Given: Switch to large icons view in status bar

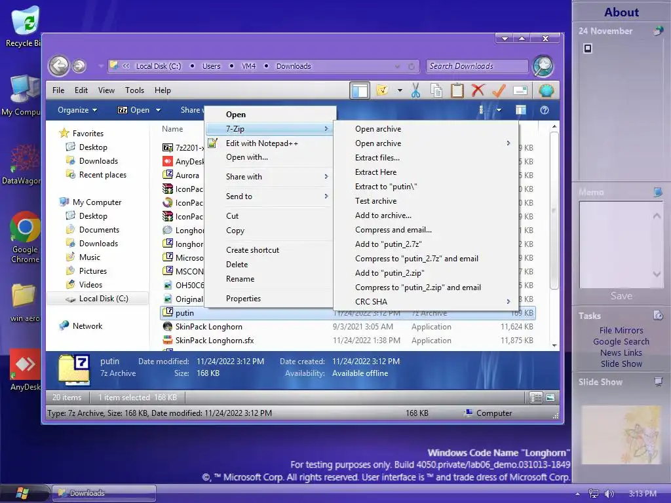Looking at the screenshot, I should tap(550, 398).
